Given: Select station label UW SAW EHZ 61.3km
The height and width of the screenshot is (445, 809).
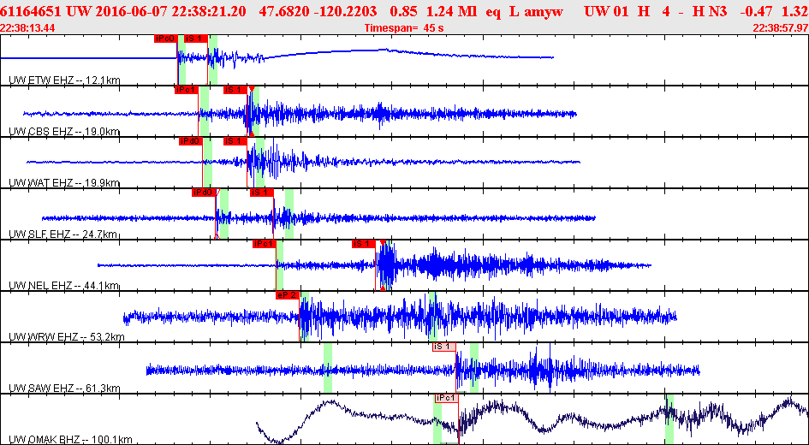Looking at the screenshot, I should tap(64, 389).
